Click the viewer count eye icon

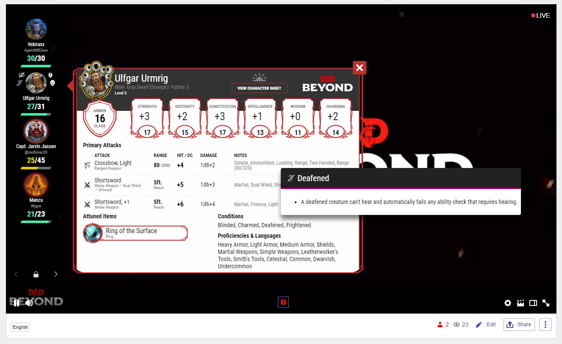457,325
